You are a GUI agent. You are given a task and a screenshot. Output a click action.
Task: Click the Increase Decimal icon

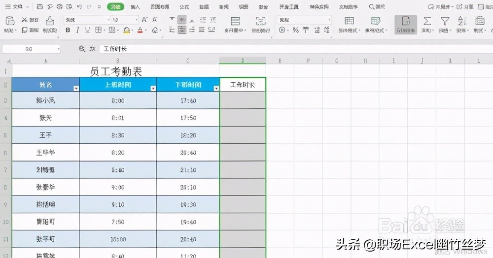pos(317,30)
